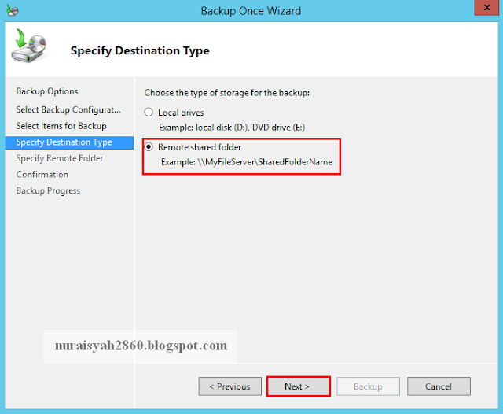Click the Backup Progress step
The height and width of the screenshot is (414, 503).
point(48,191)
